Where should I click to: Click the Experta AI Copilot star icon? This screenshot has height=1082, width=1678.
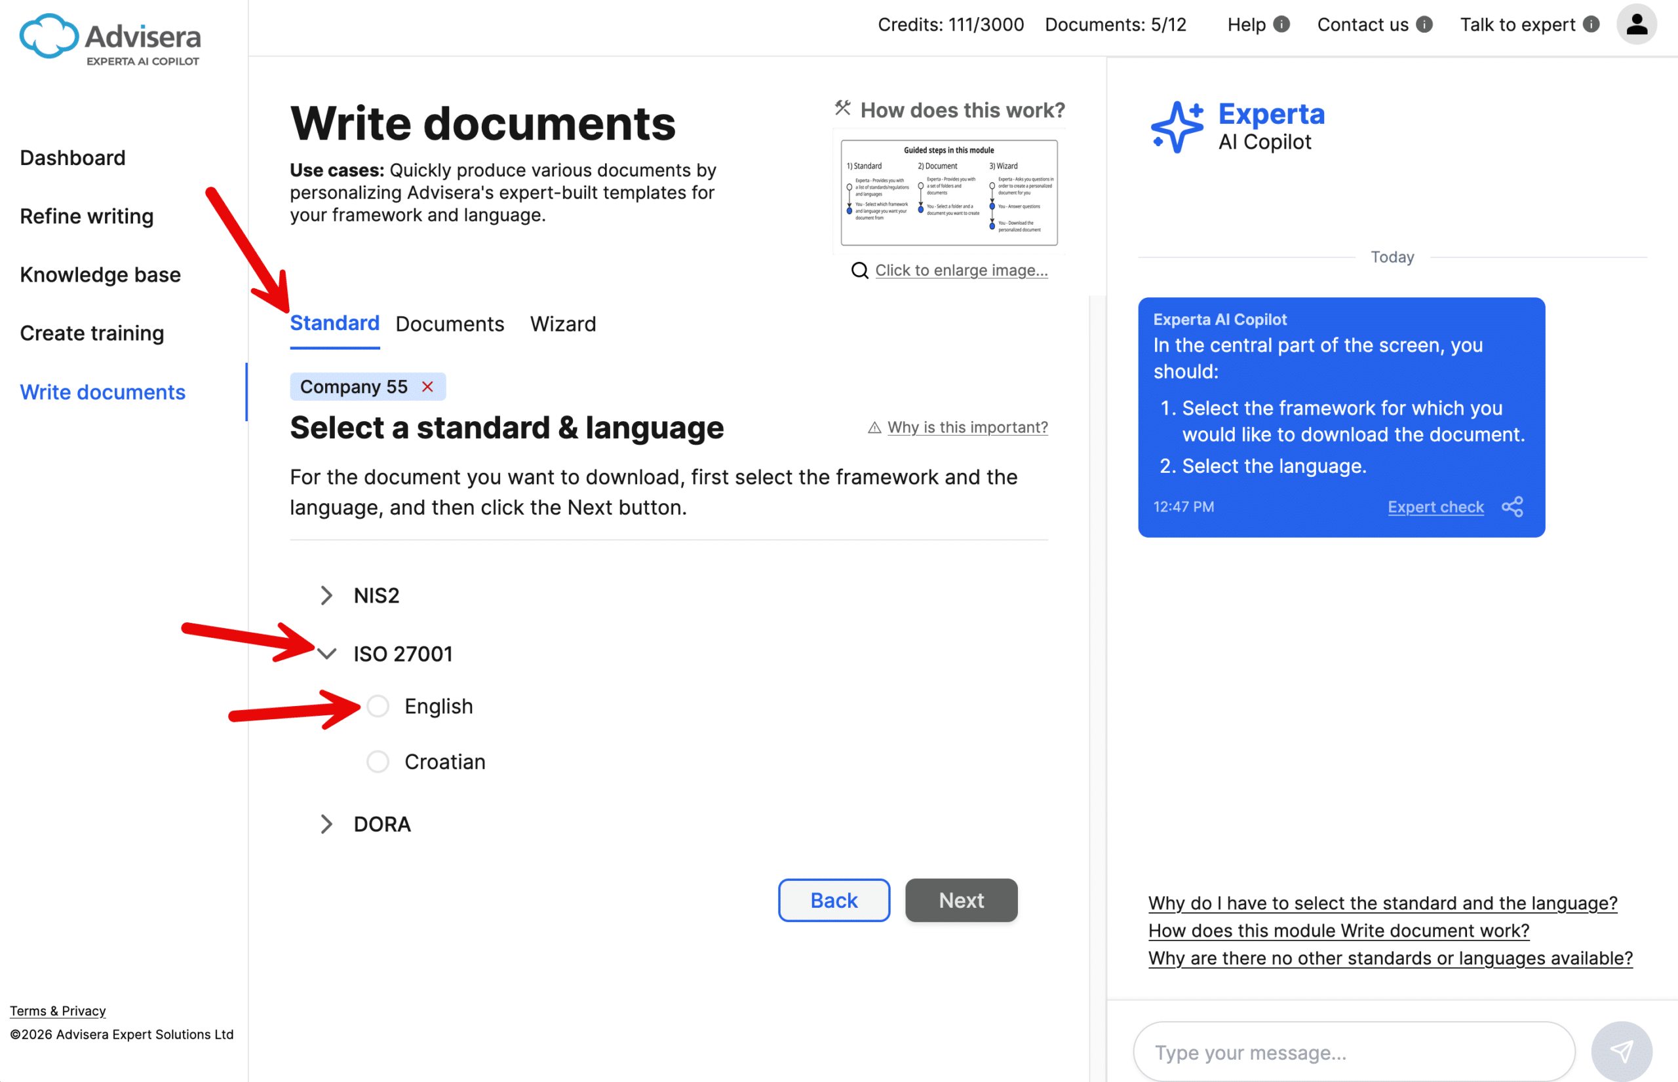(1177, 126)
